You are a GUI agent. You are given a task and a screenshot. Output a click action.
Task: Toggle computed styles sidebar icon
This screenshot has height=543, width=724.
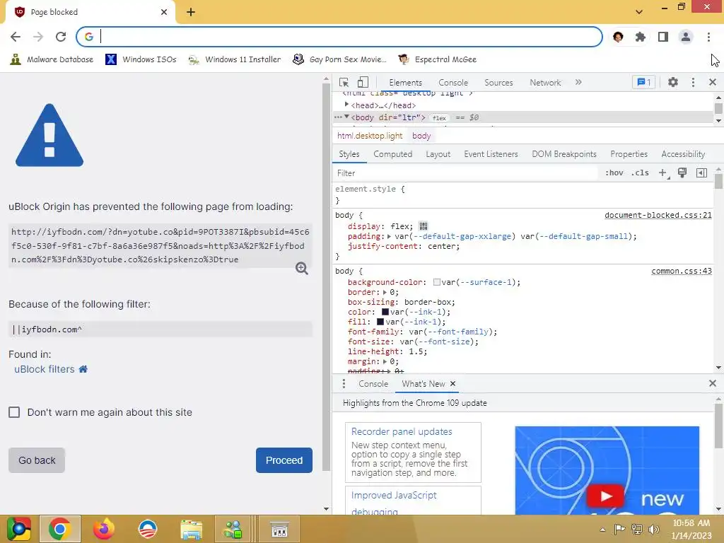(701, 173)
